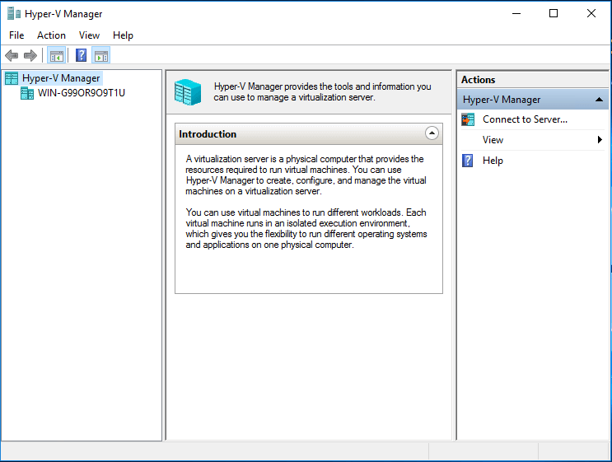Minimize the Hyper-V Manager window
The image size is (612, 462).
tap(516, 14)
